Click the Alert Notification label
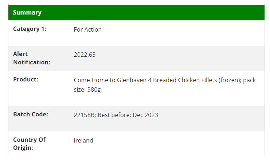This screenshot has width=270, height=160. click(x=32, y=58)
